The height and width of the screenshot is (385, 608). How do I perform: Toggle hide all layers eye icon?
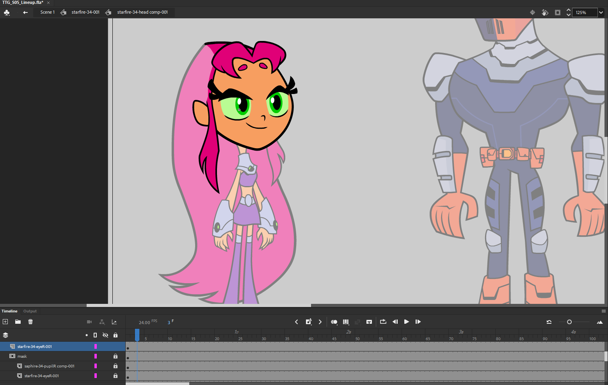tap(105, 335)
